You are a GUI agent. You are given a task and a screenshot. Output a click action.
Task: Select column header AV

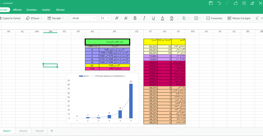(178, 31)
